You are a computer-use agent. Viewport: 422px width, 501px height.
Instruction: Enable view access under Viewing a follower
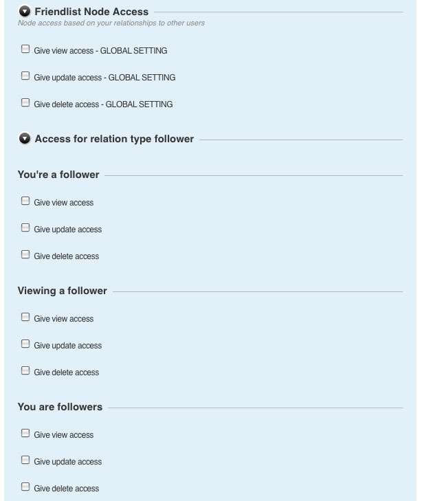coord(25,318)
